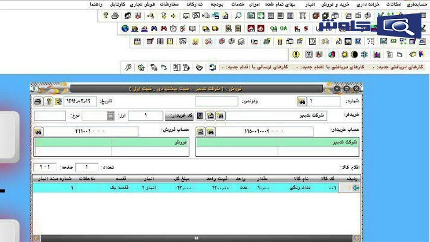
Task: Open the امکانات menu
Action: click(393, 5)
